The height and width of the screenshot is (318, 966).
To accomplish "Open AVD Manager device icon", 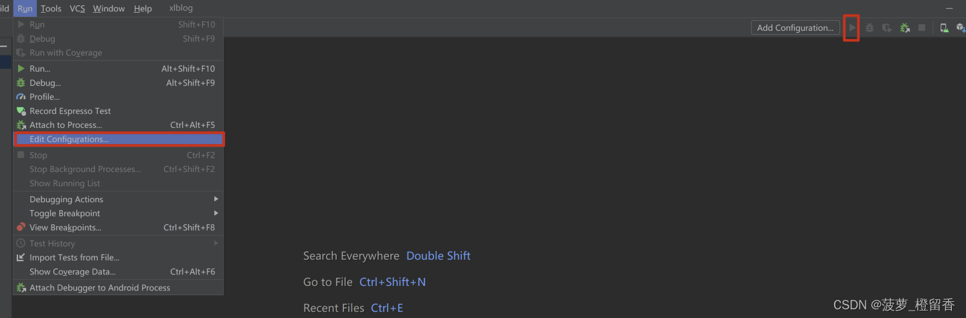I will 944,27.
